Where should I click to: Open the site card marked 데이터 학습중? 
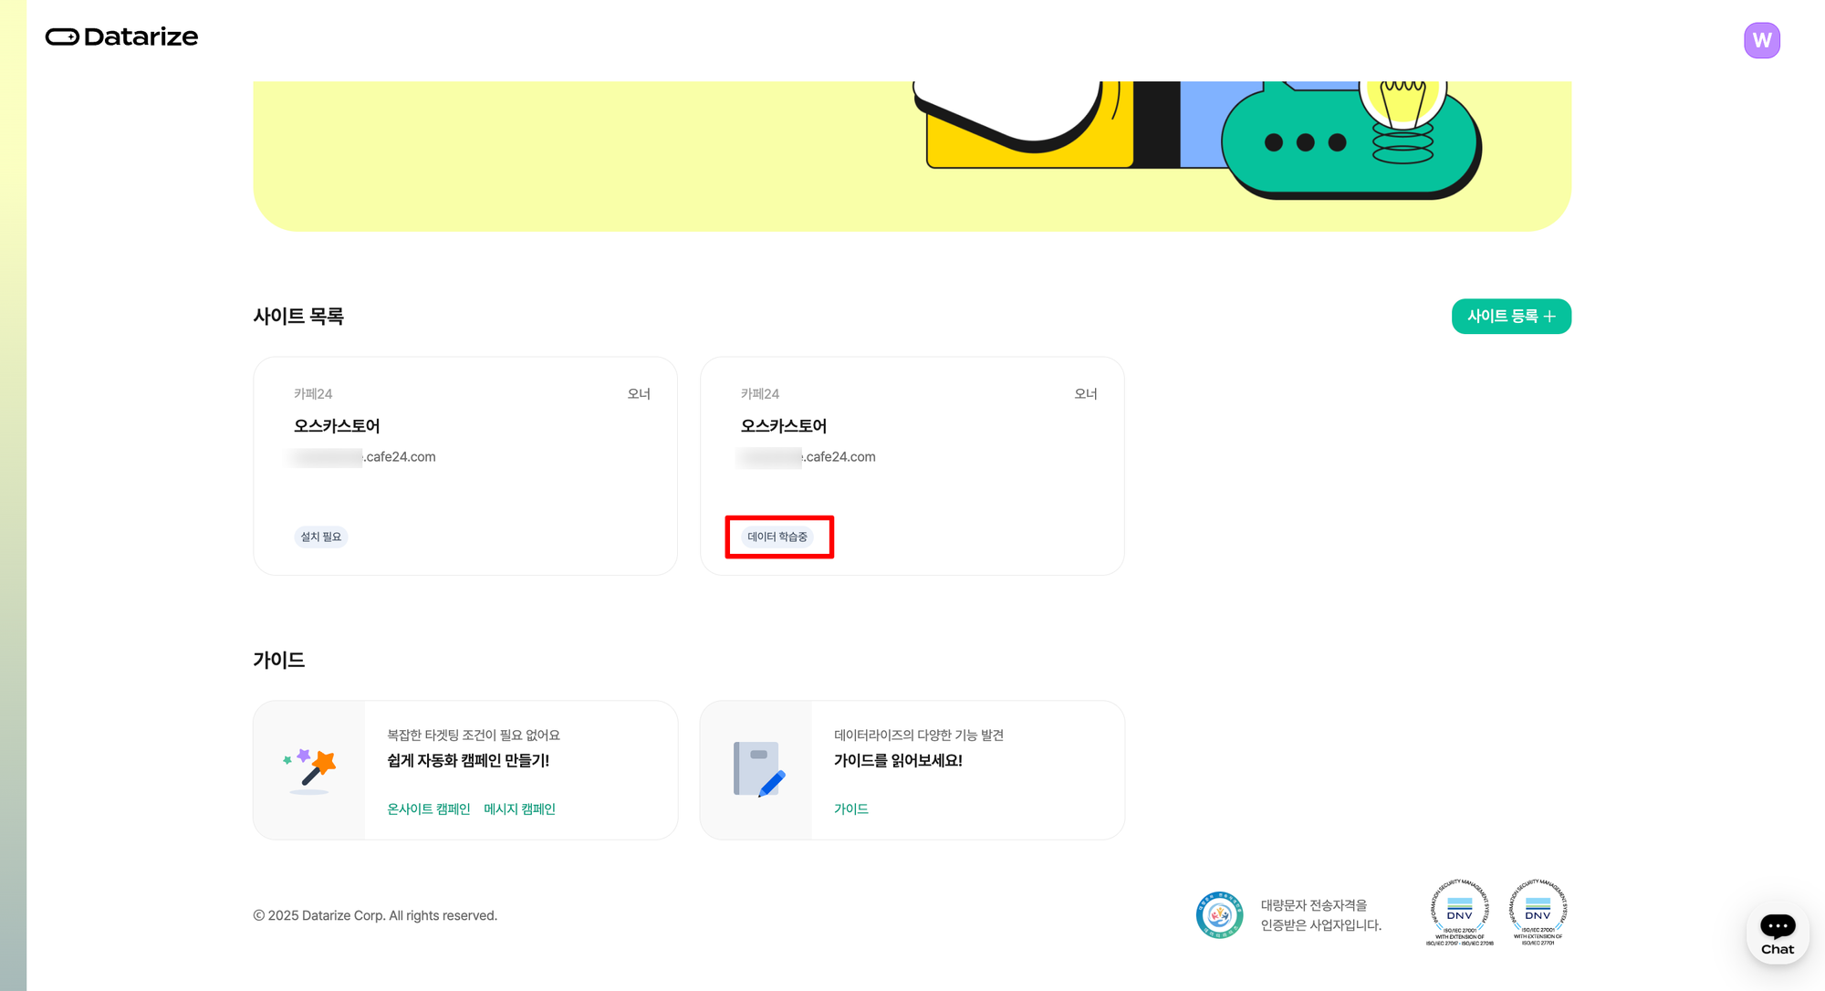912,465
